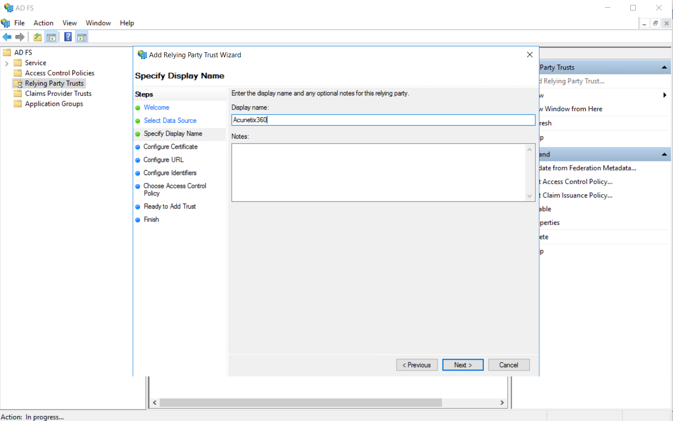Click the Next button
This screenshot has height=421, width=673.
click(x=463, y=365)
